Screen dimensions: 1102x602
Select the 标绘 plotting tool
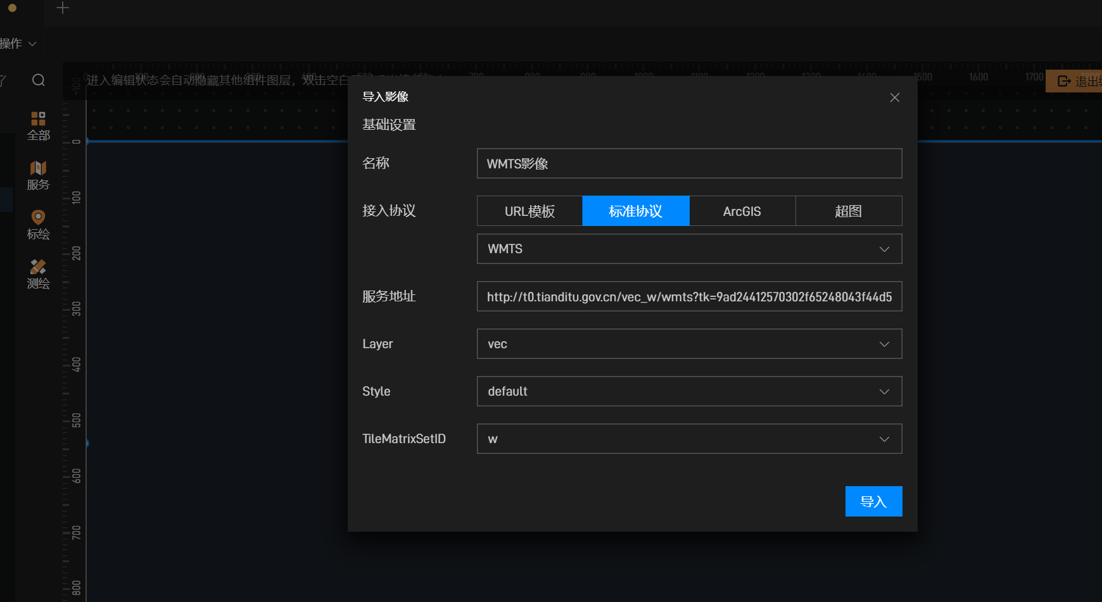tap(38, 225)
